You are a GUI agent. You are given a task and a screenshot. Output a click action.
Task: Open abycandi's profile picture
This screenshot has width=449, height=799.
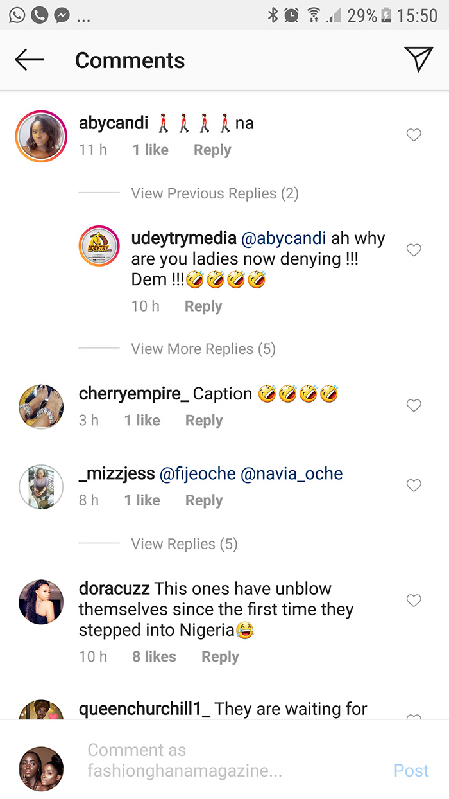[x=42, y=136]
